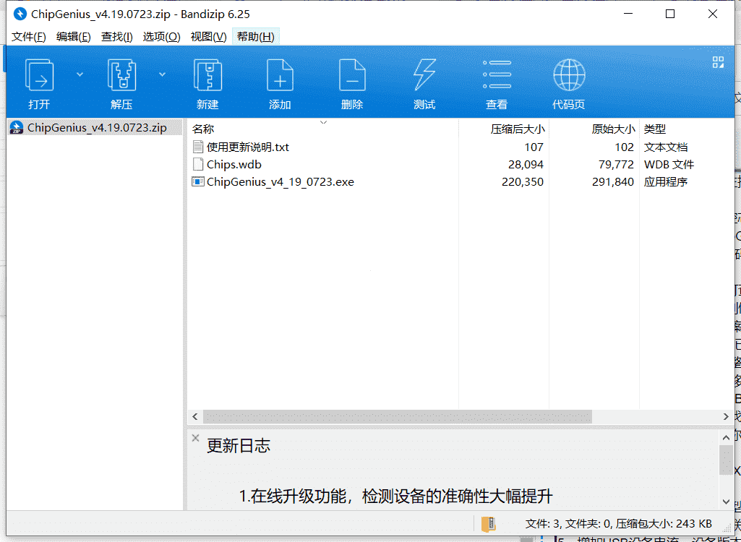Minimize the Bandizip window
This screenshot has width=741, height=542.
(627, 14)
